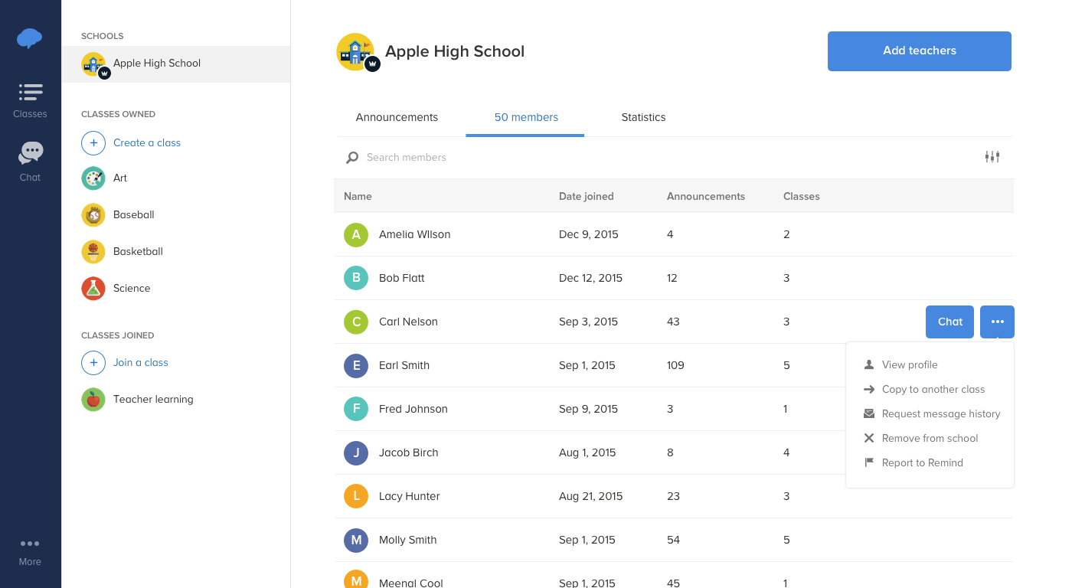This screenshot has width=1072, height=588.
Task: Open the Chat bubble icon in sidebar
Action: point(31,152)
